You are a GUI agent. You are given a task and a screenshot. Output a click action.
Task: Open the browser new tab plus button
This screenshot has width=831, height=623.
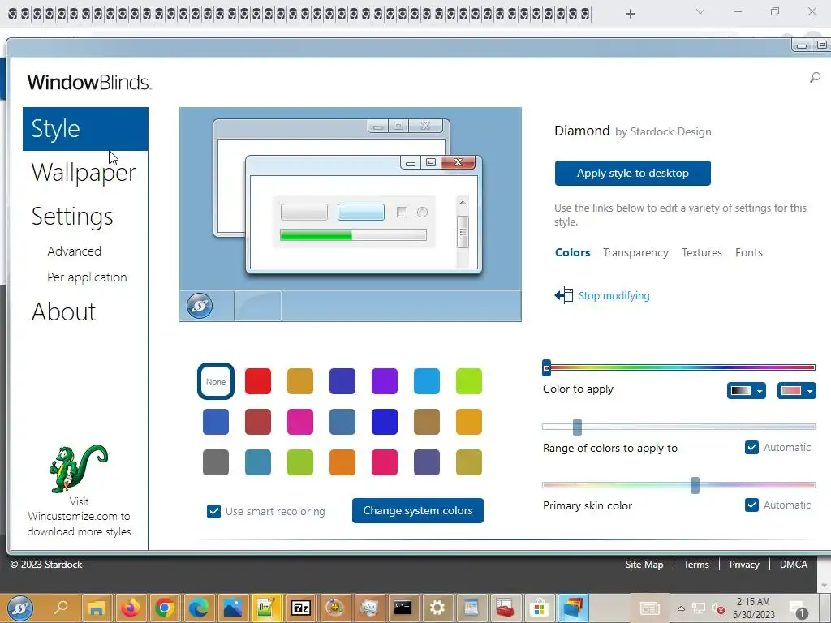point(630,14)
